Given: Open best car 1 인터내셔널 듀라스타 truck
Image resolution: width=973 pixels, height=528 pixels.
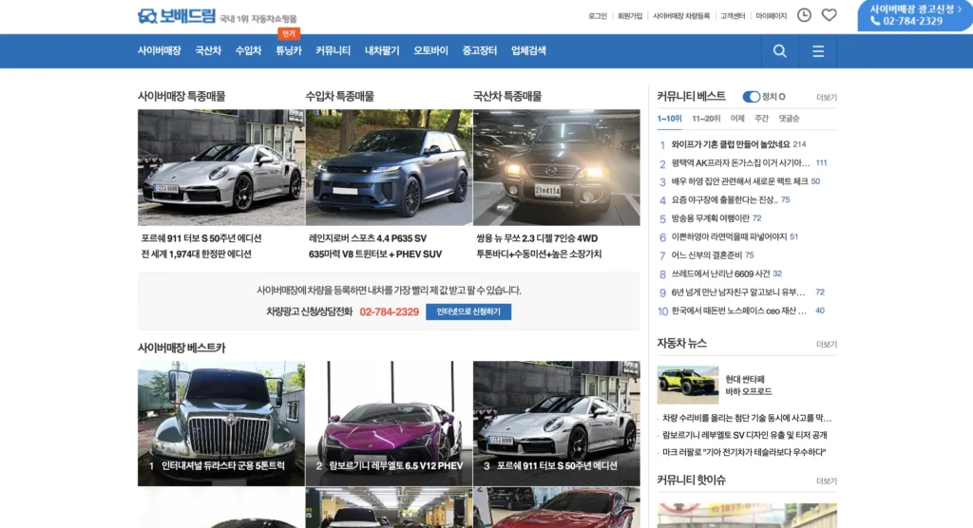Looking at the screenshot, I should pyautogui.click(x=220, y=424).
